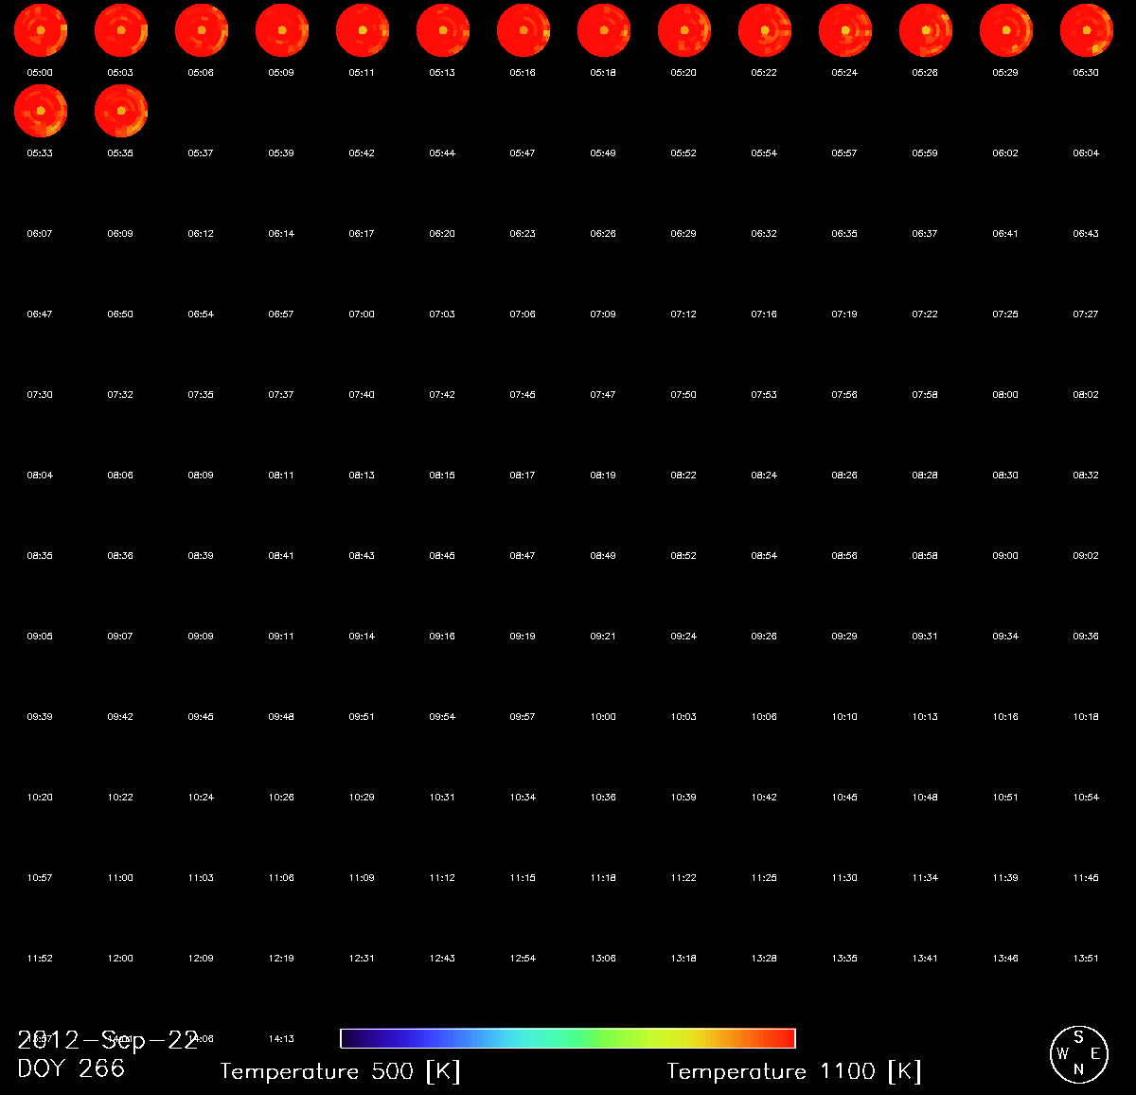Viewport: 1136px width, 1095px height.
Task: Click the 12:00 timestamp label
Action: pos(120,959)
